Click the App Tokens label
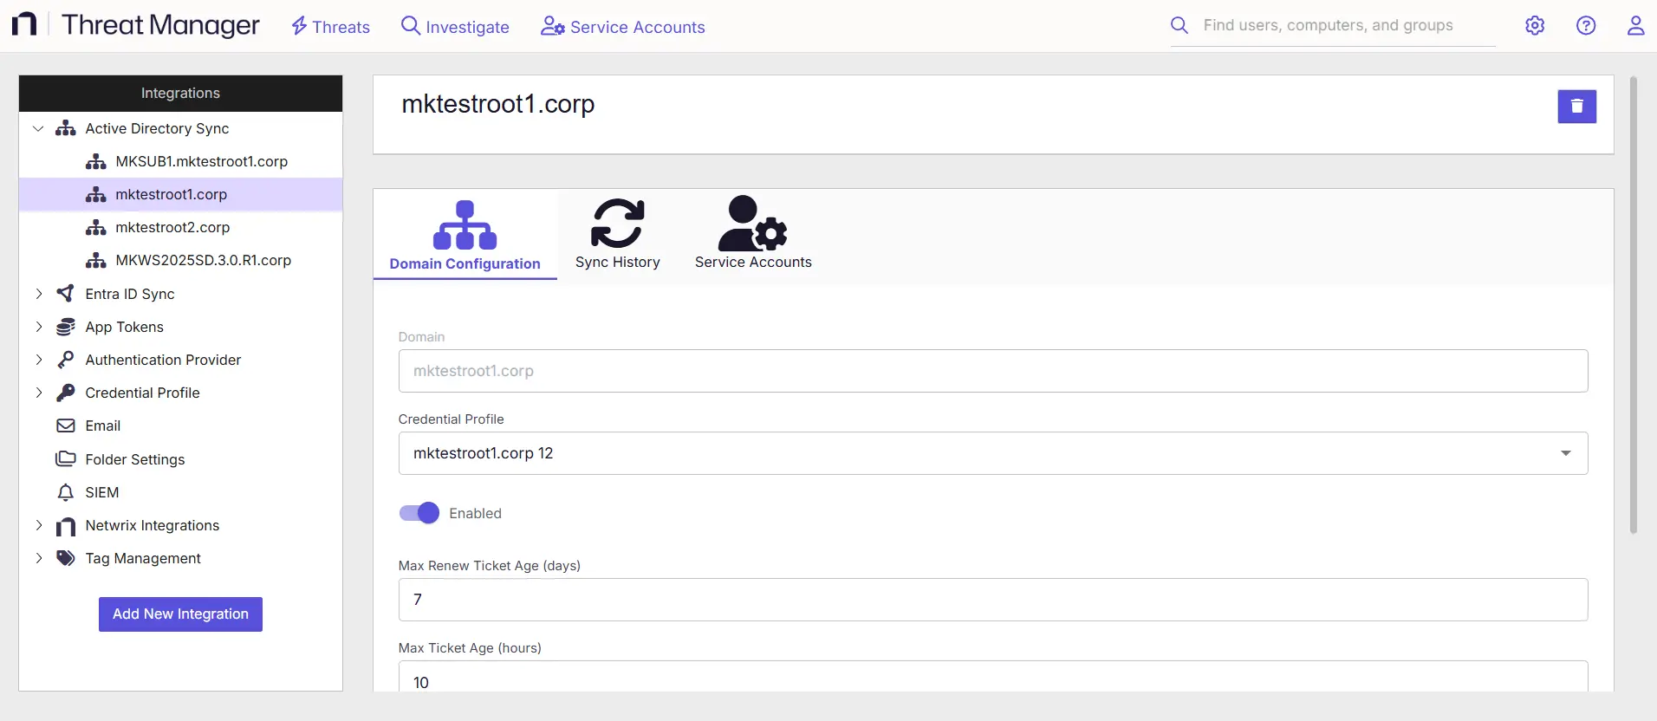Viewport: 1657px width, 721px height. point(124,327)
